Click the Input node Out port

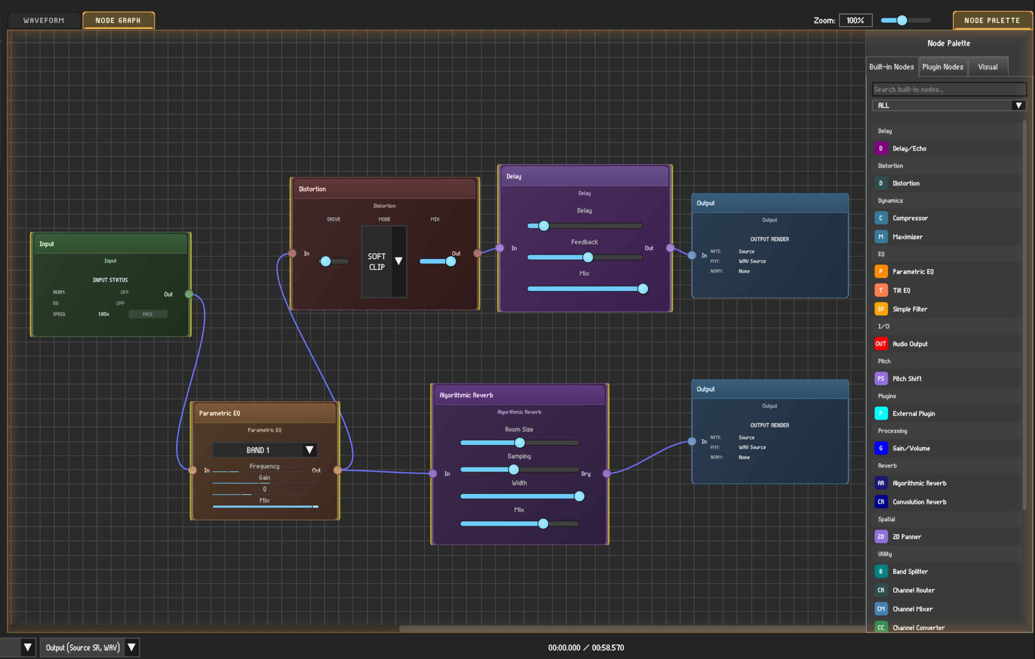[189, 294]
